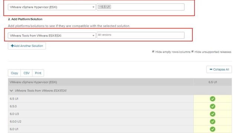The width and height of the screenshot is (238, 133).
Task: Open the VMware Tools from VMware ESX/ESXi dropdown
Action: click(52, 35)
